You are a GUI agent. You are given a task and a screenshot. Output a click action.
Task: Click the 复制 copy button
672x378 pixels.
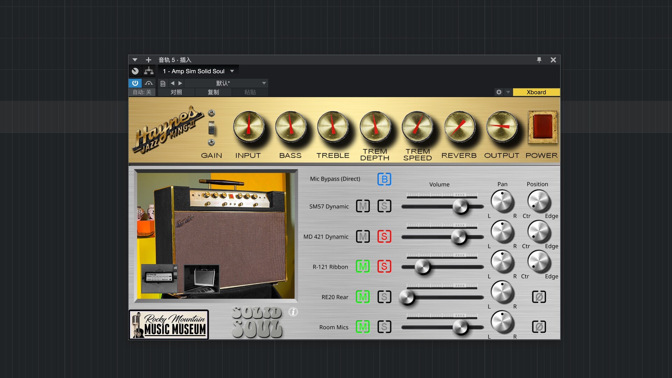[213, 92]
